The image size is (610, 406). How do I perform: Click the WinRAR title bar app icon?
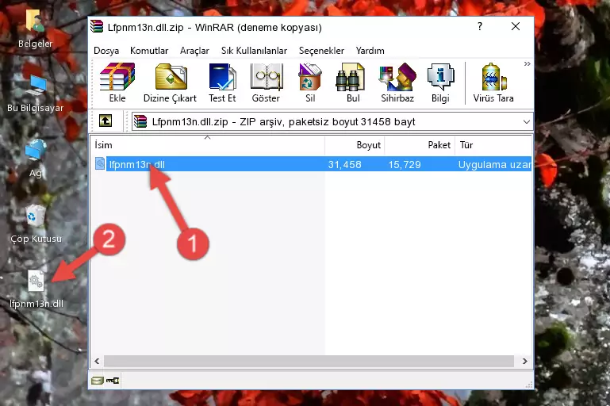98,27
